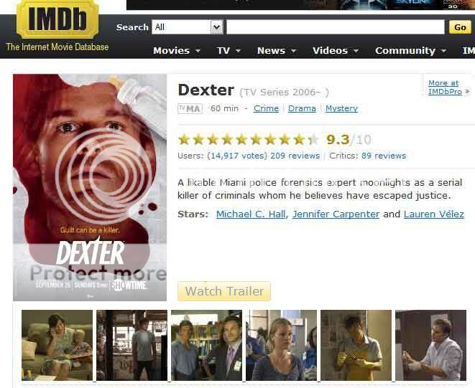This screenshot has height=388, width=475.
Task: Open the Crime genre link
Action: pos(266,108)
